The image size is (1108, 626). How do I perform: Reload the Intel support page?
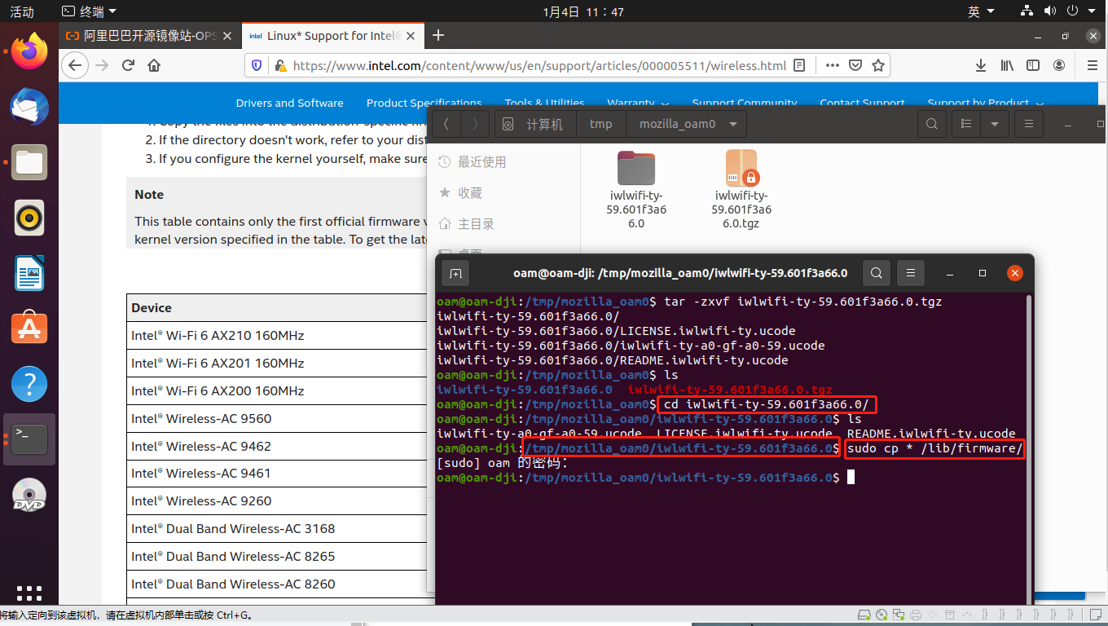click(x=128, y=65)
